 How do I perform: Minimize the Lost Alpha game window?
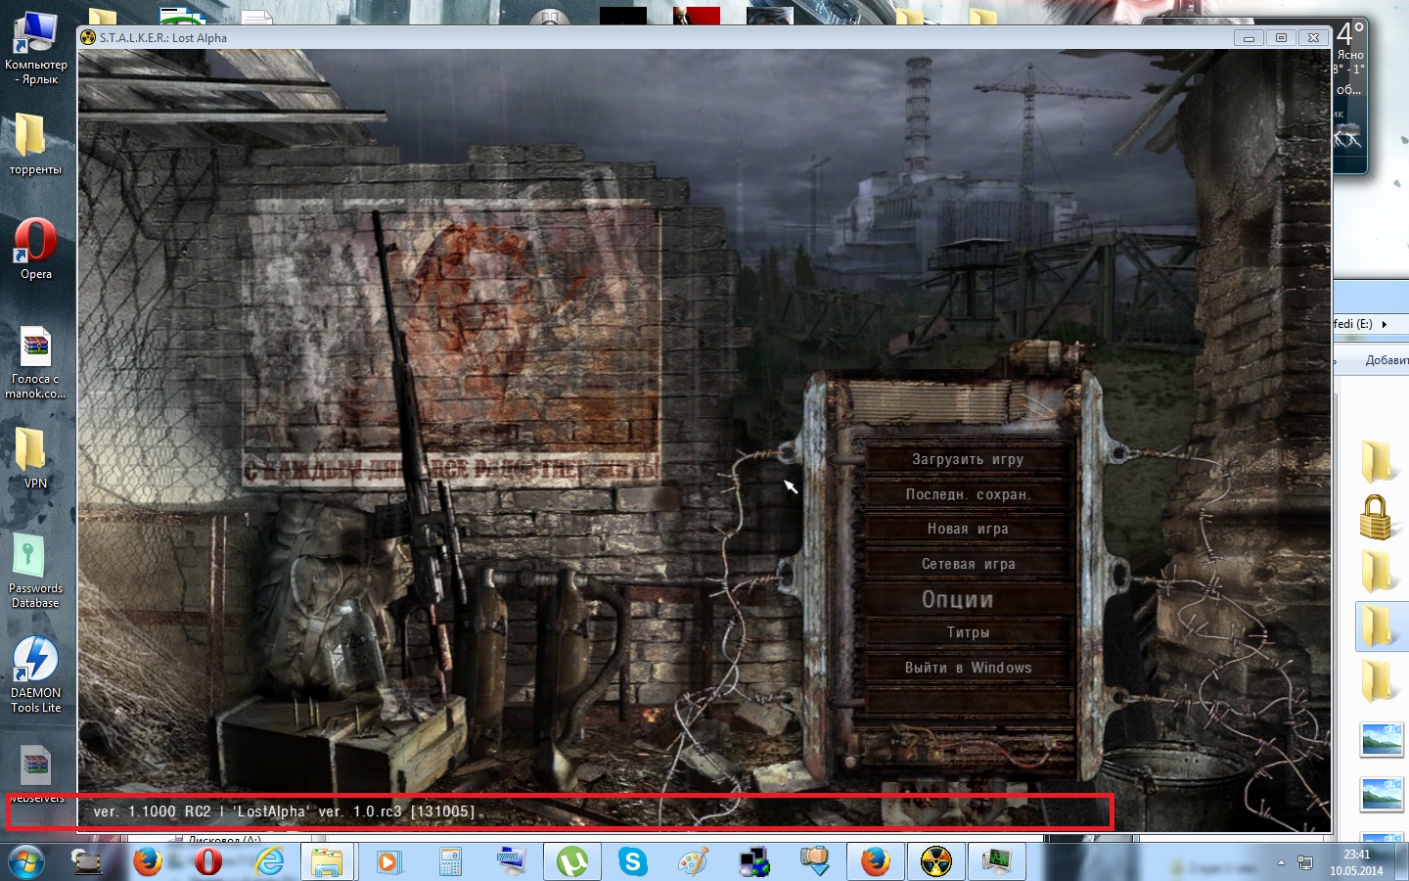pyautogui.click(x=1248, y=37)
